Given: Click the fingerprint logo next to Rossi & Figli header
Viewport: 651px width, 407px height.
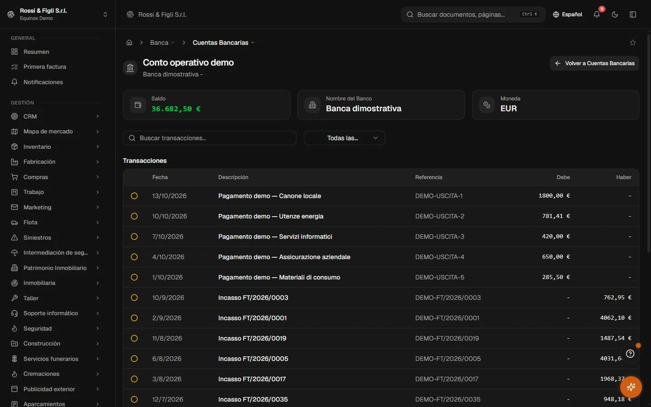Looking at the screenshot, I should [x=130, y=14].
